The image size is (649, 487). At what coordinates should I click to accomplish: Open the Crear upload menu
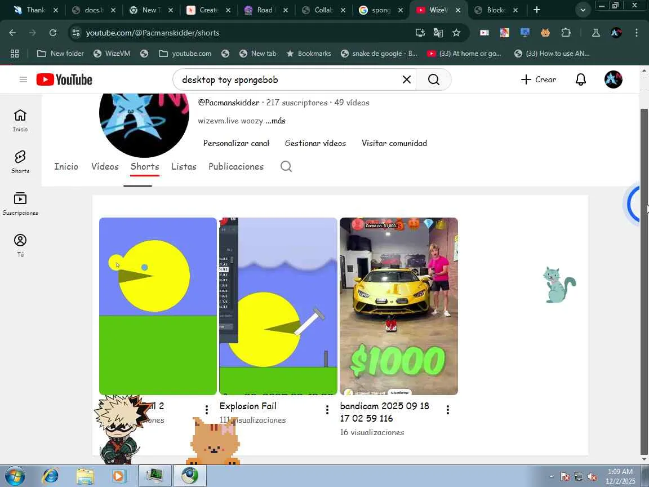pyautogui.click(x=539, y=79)
